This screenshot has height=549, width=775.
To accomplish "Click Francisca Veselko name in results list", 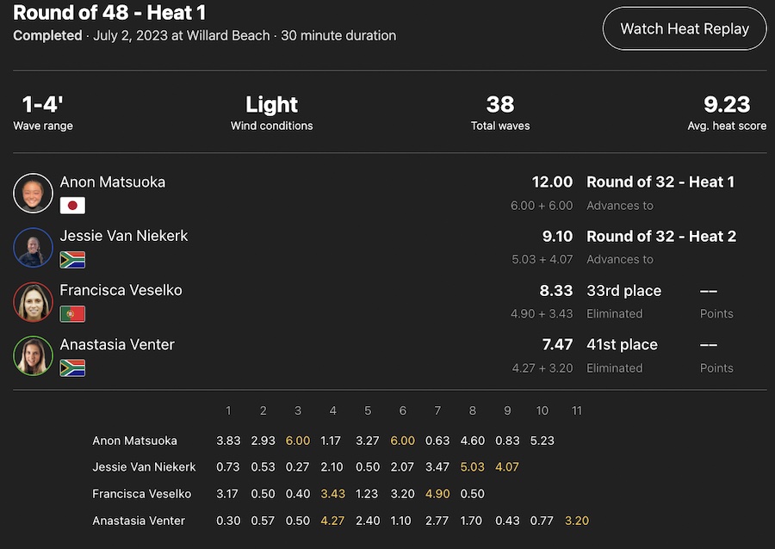I will click(x=121, y=290).
